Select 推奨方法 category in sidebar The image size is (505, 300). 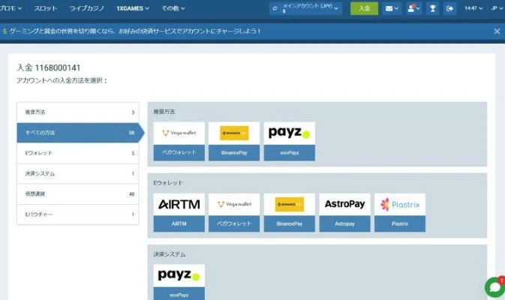point(78,112)
